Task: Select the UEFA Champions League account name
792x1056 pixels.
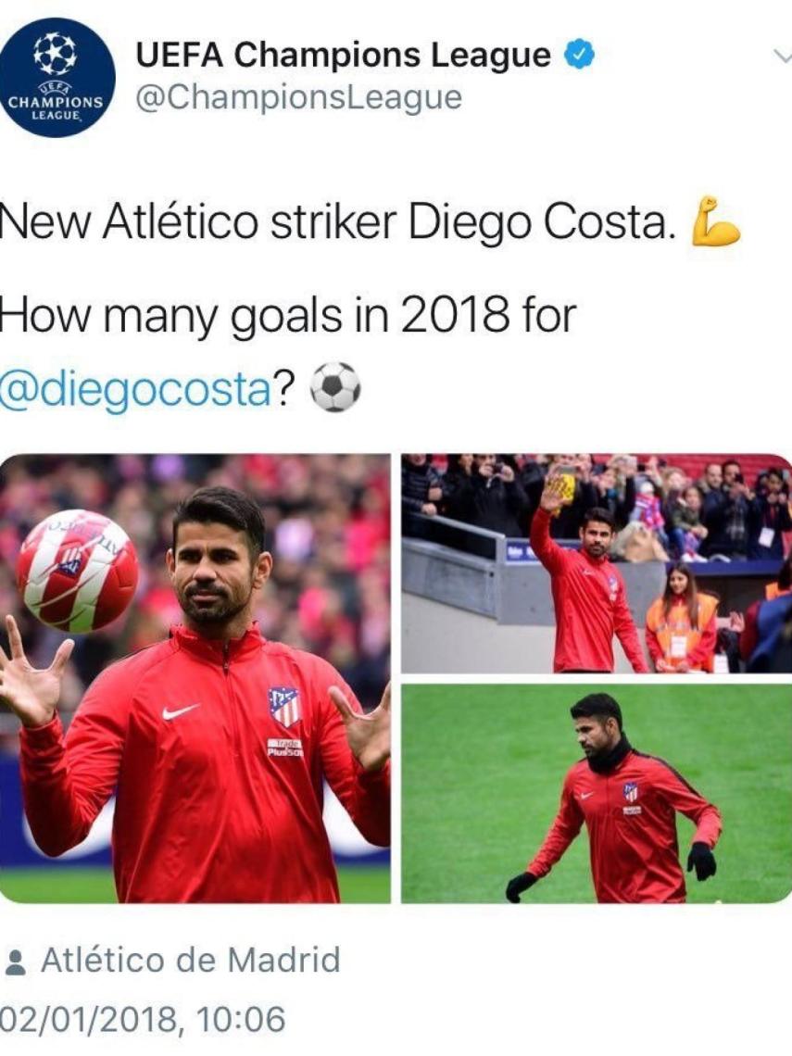Action: [344, 55]
